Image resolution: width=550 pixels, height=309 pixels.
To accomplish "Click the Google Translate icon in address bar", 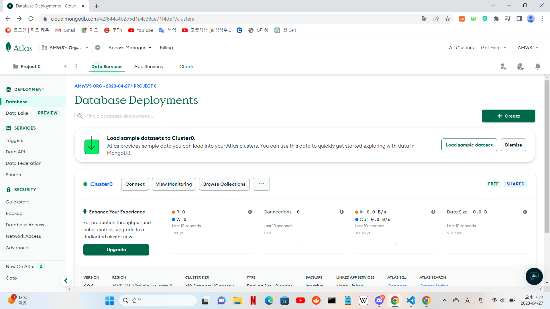I will (x=425, y=19).
